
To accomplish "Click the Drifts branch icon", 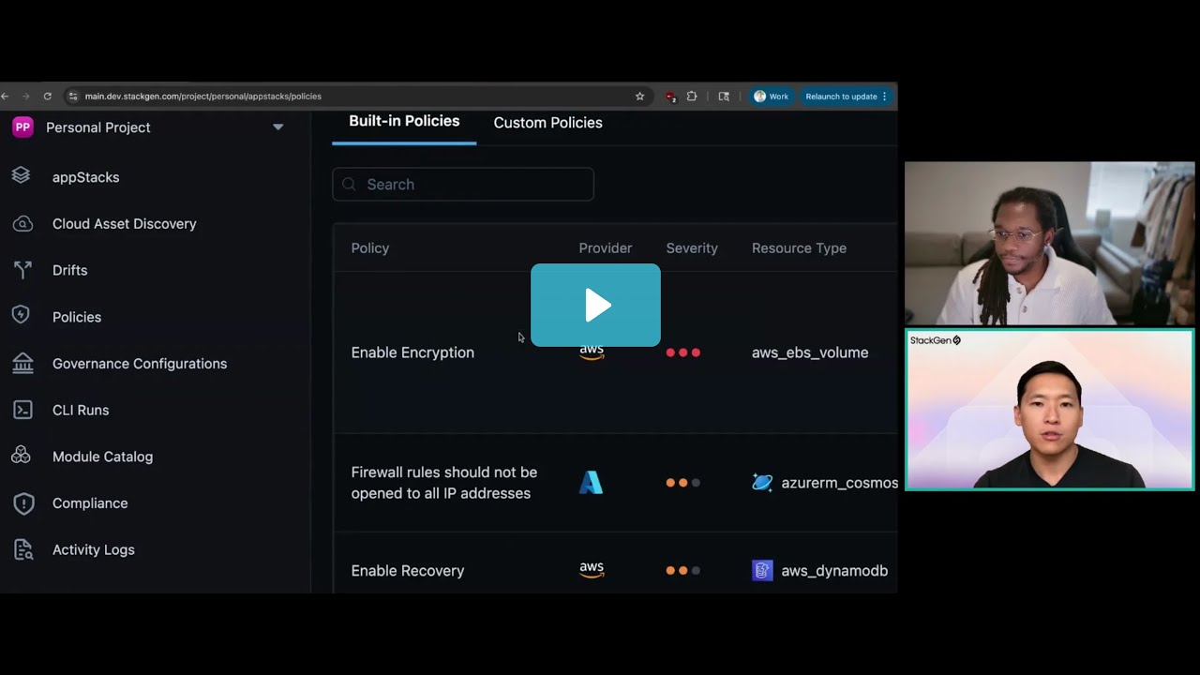I will coord(22,270).
